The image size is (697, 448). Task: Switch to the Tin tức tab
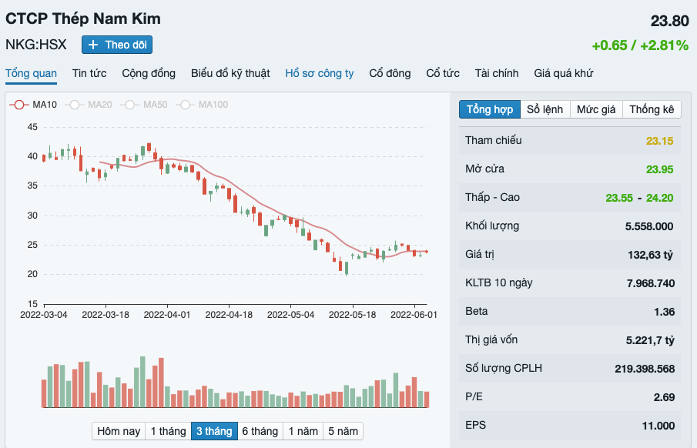(x=89, y=73)
